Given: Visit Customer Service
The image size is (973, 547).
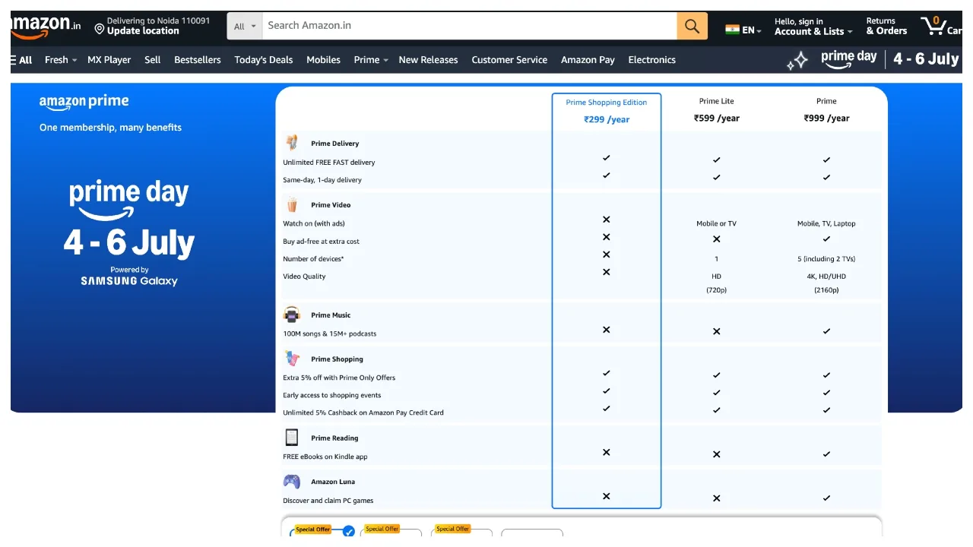Looking at the screenshot, I should pyautogui.click(x=509, y=60).
